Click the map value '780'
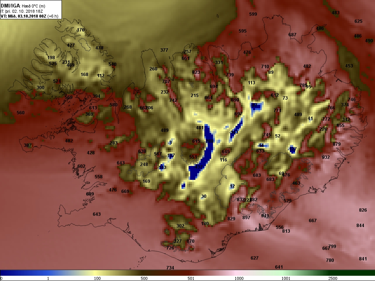The height and width of the screenshot is (281, 375). click(x=330, y=260)
